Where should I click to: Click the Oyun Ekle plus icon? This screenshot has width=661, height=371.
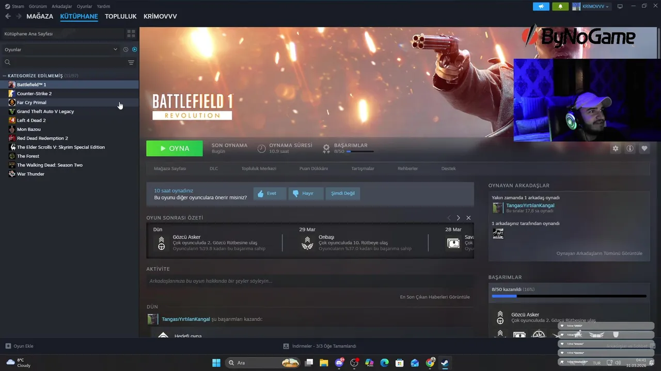[x=8, y=346]
